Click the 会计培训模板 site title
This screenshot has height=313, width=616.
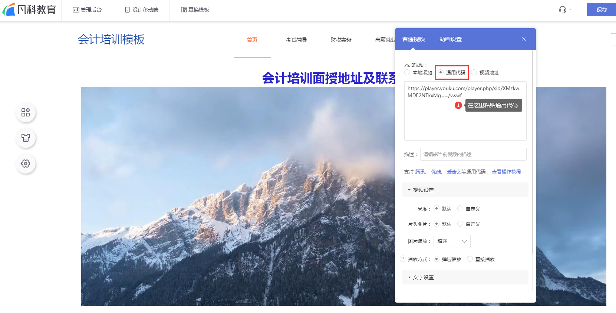pos(111,39)
